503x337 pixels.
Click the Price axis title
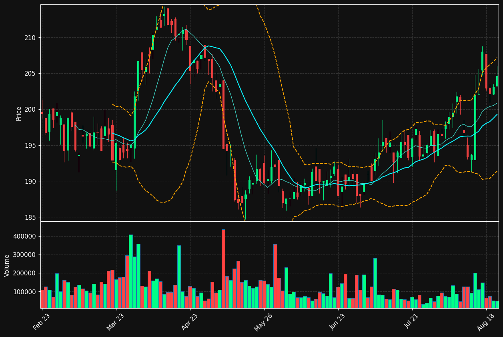point(19,113)
